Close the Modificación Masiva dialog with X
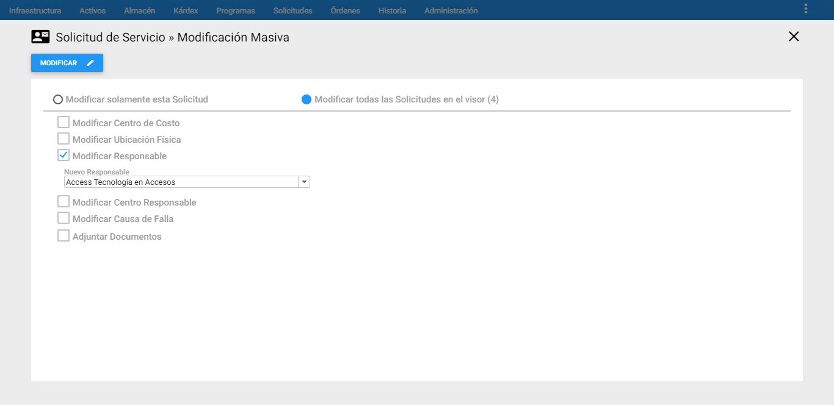 794,36
